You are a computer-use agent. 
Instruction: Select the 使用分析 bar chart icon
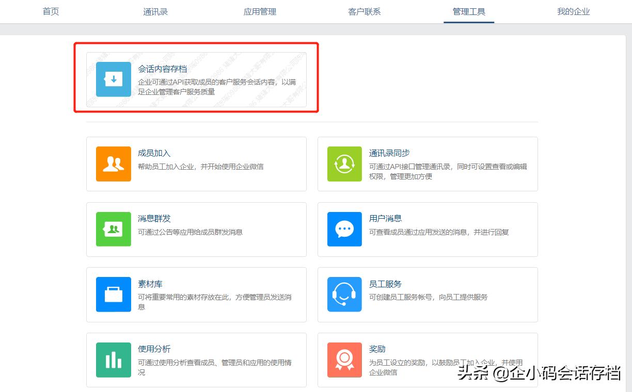[113, 360]
